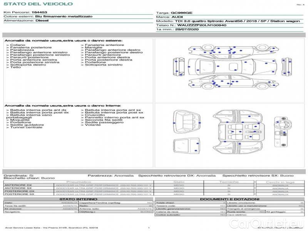
Task: Click Sottoporta sinistro item
Action: click(x=104, y=65)
